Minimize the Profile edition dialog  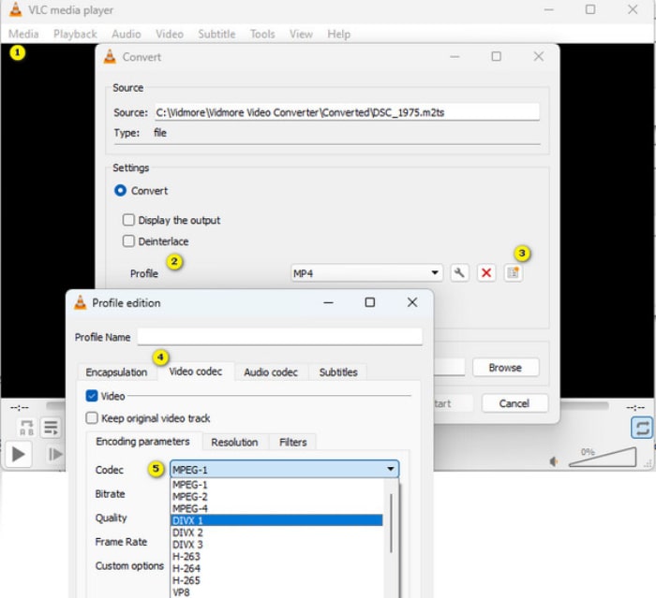pyautogui.click(x=328, y=302)
